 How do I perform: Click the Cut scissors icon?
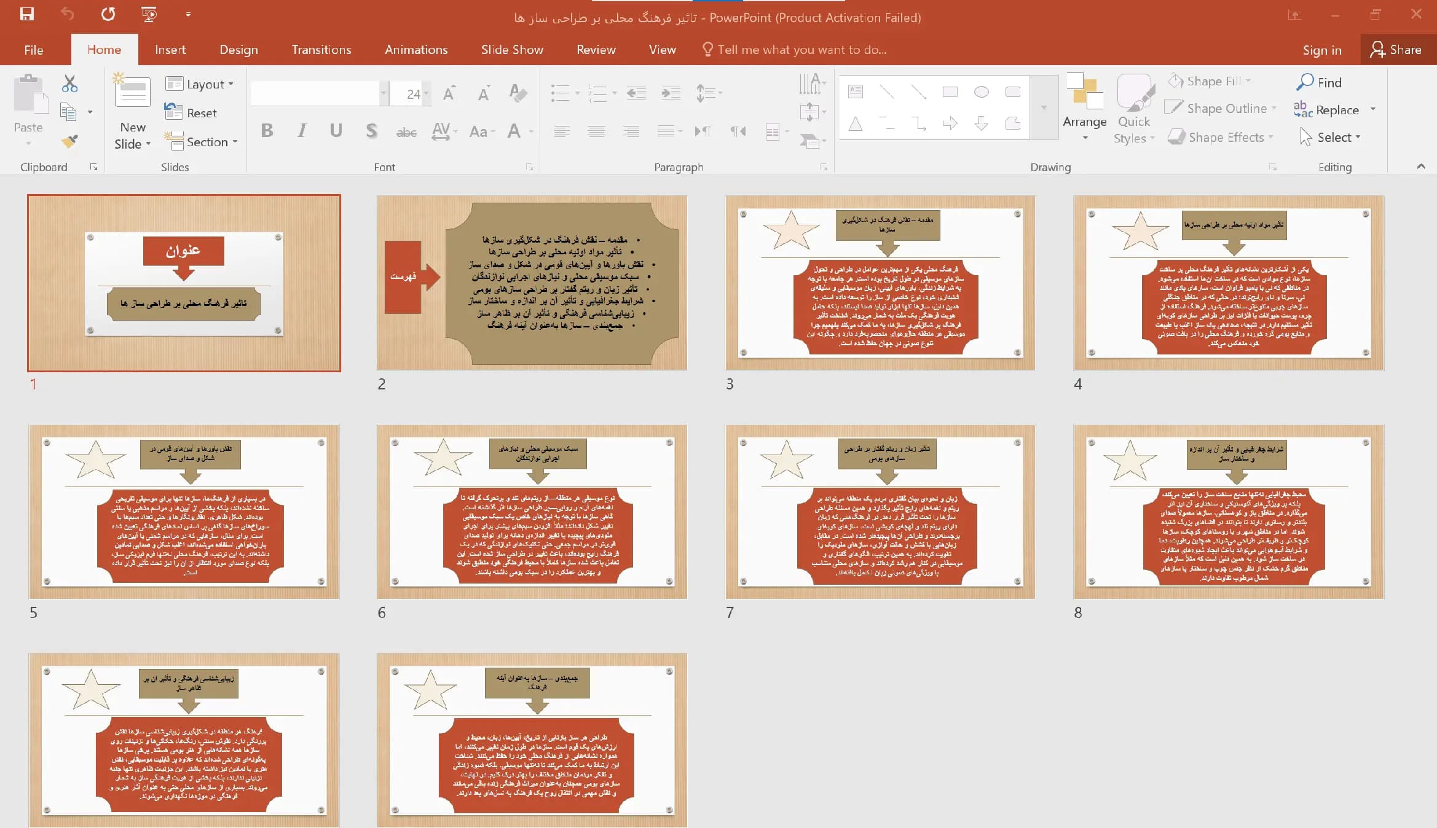69,84
